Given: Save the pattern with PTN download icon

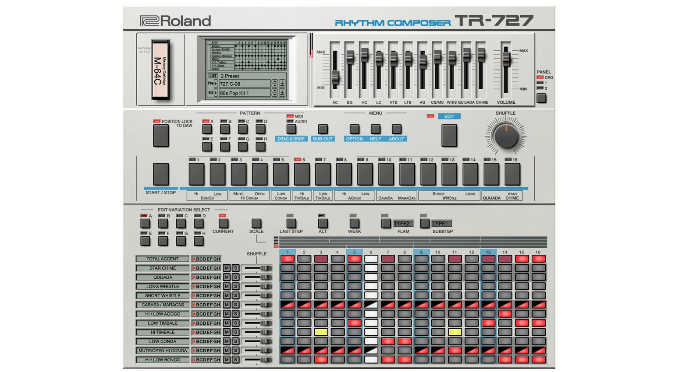Looking at the screenshot, I should (x=282, y=83).
